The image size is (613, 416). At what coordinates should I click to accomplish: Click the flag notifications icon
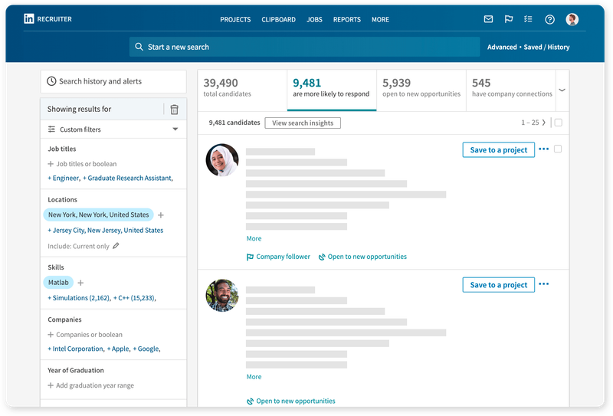point(509,19)
